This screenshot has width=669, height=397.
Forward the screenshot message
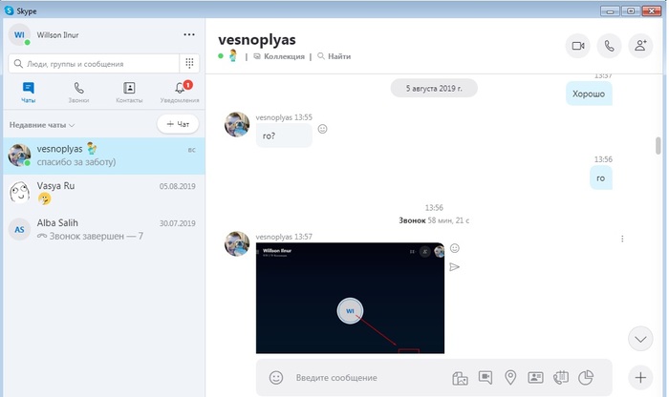coord(454,267)
